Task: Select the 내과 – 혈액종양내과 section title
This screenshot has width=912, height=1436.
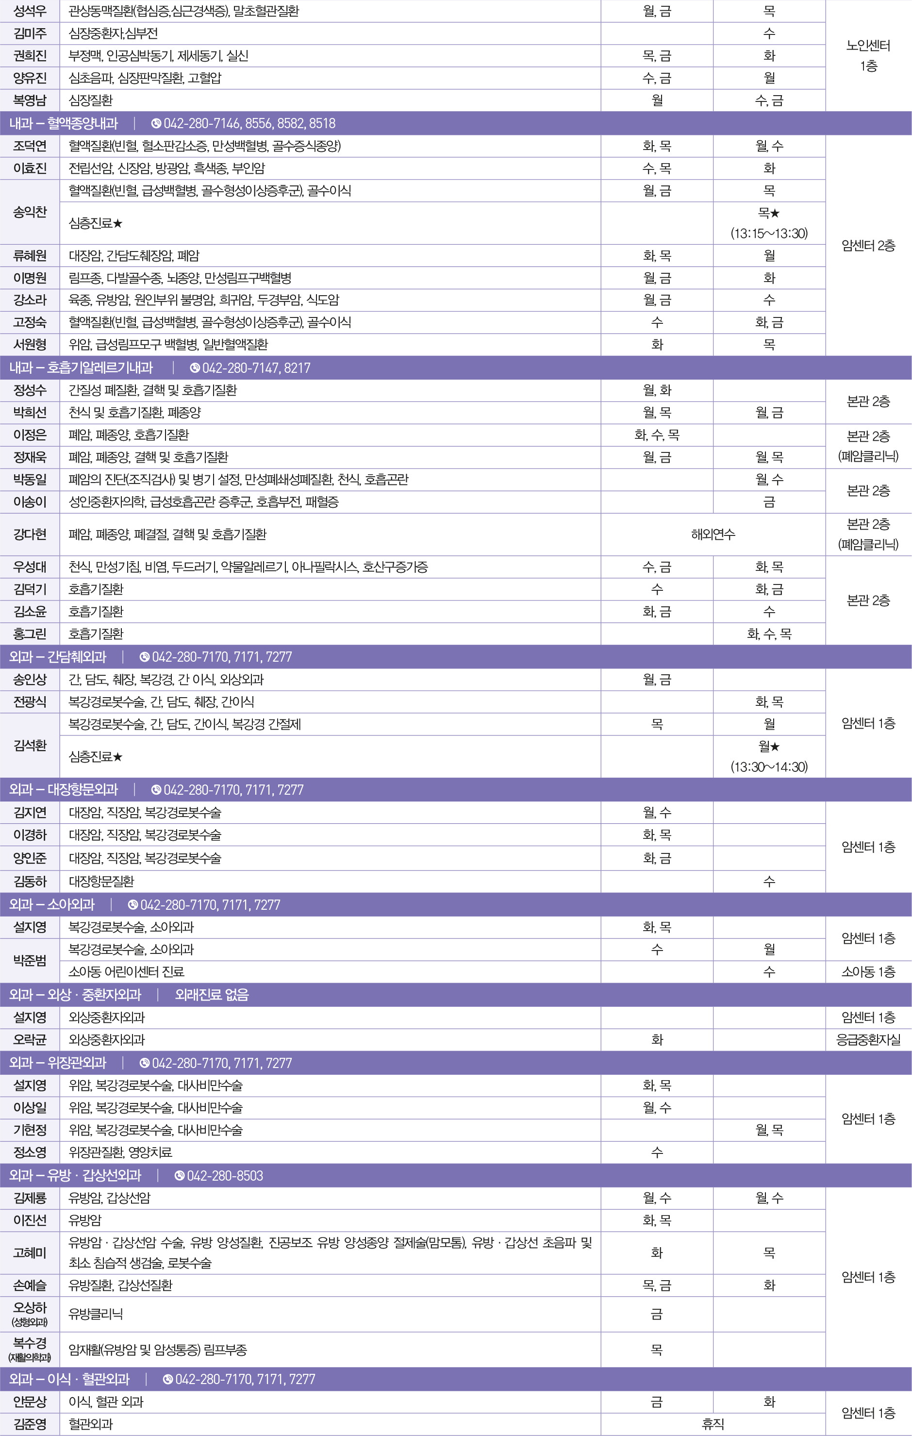Action: (64, 123)
